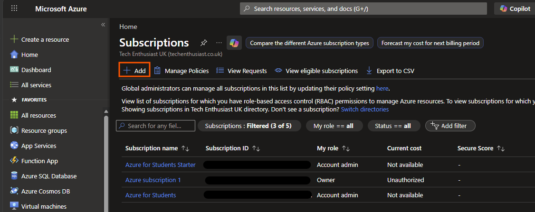Click the App Services globe icon
This screenshot has height=212, width=535.
tap(14, 146)
